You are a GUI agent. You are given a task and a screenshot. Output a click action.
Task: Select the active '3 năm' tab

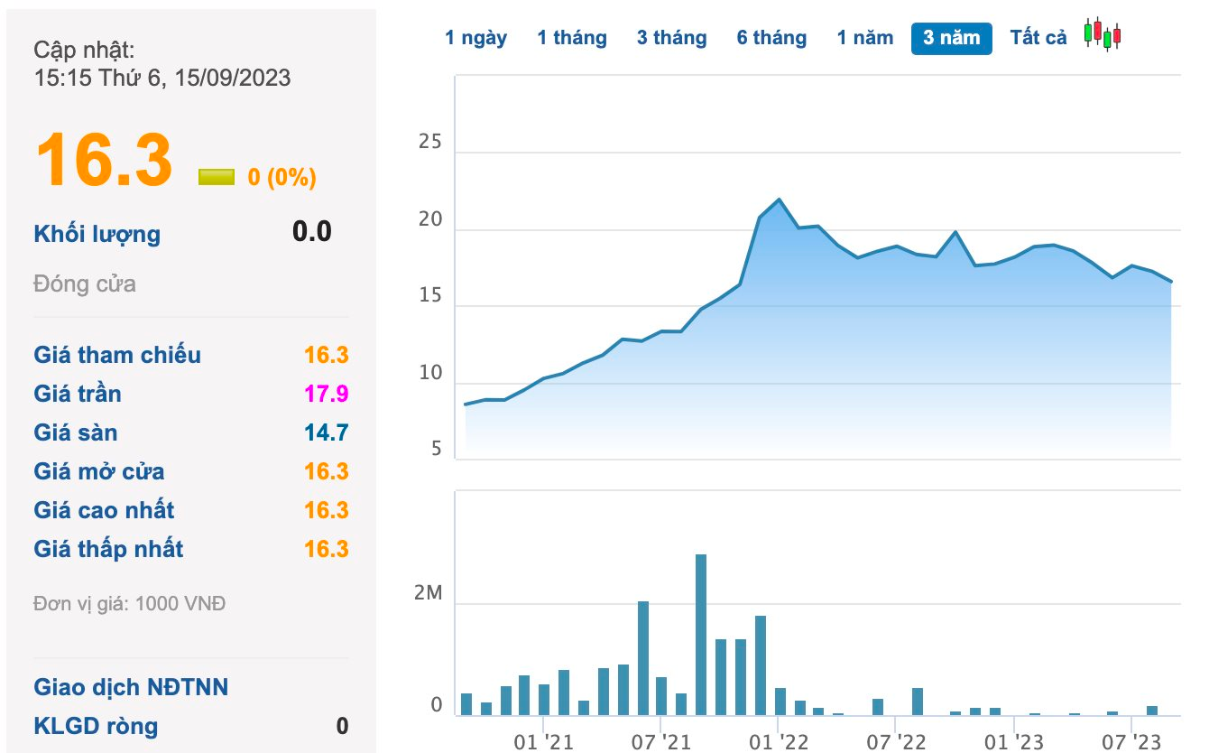(951, 38)
